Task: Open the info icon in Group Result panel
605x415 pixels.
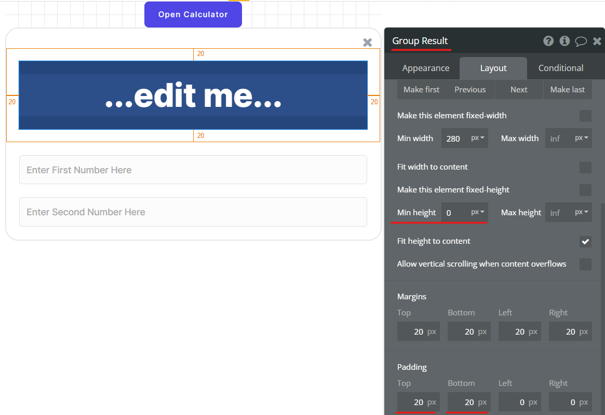Action: click(x=564, y=41)
